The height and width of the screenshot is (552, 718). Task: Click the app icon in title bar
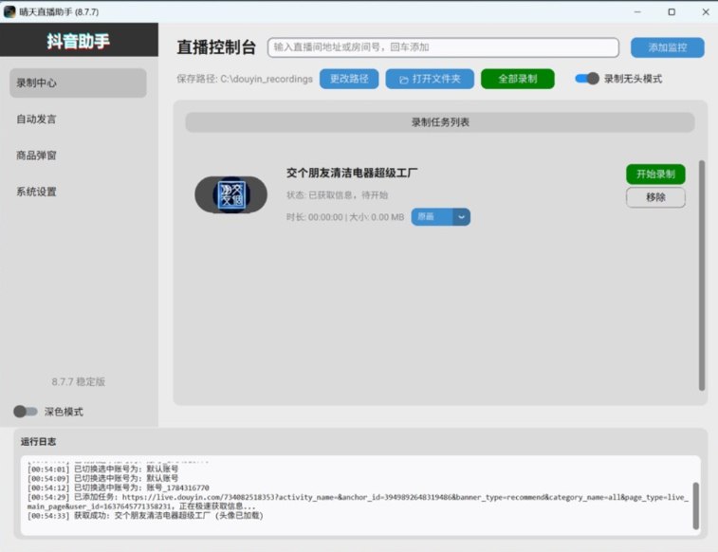tap(9, 12)
